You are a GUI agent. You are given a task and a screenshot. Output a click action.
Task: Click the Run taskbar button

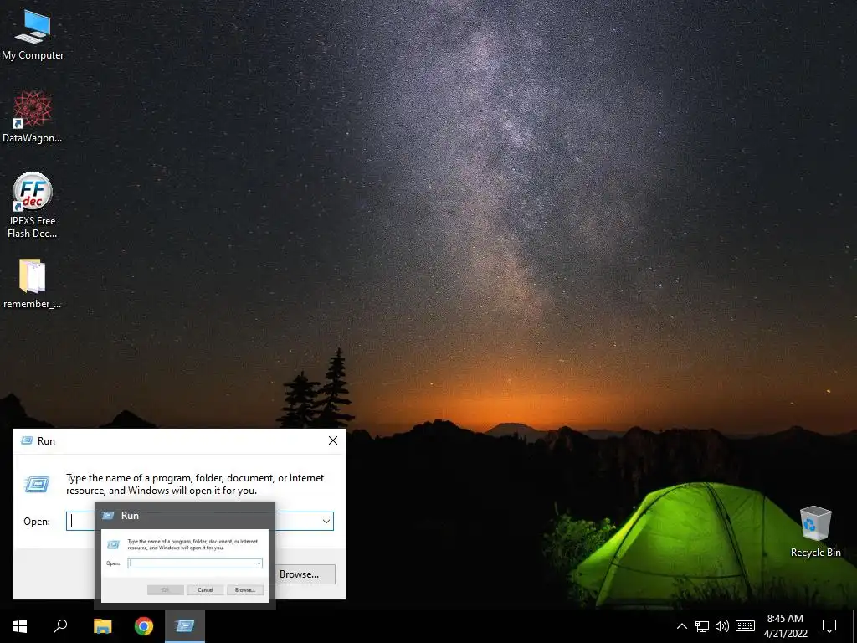(185, 626)
